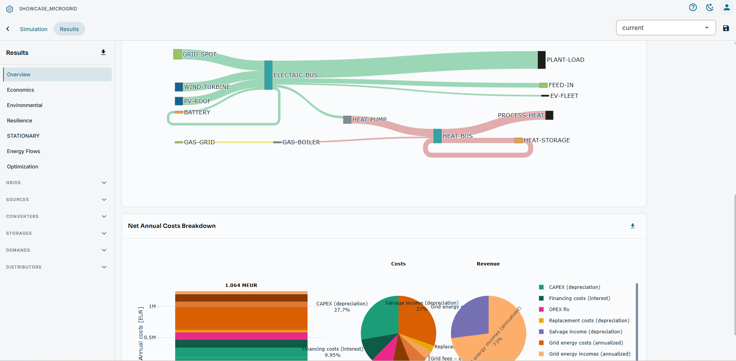Viewport: 736px width, 361px height.
Task: Select the Results tab
Action: 70,29
